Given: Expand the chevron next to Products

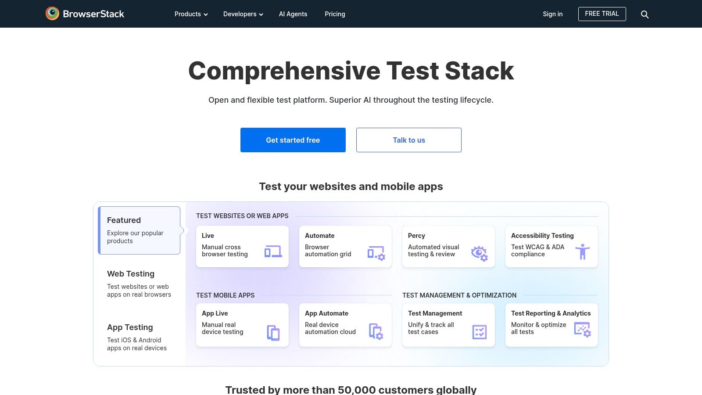Looking at the screenshot, I should [206, 14].
